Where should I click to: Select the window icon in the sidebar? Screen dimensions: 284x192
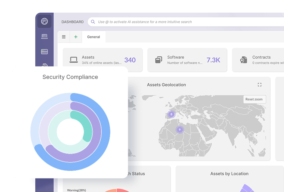click(44, 51)
